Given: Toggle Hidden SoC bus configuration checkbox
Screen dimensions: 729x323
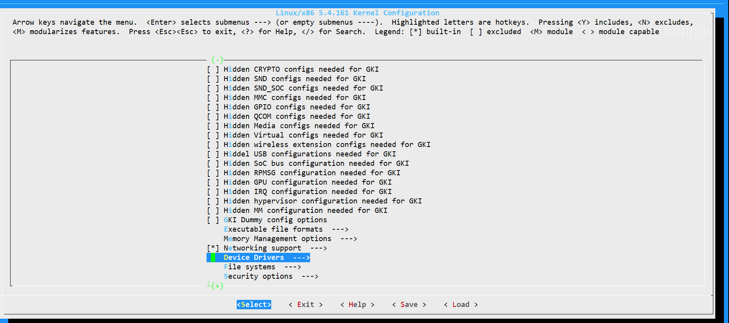Looking at the screenshot, I should tap(213, 163).
